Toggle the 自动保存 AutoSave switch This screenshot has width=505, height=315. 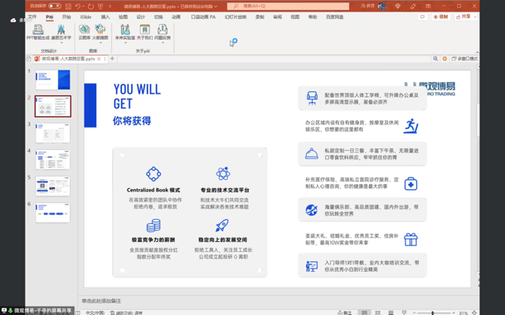coord(55,6)
